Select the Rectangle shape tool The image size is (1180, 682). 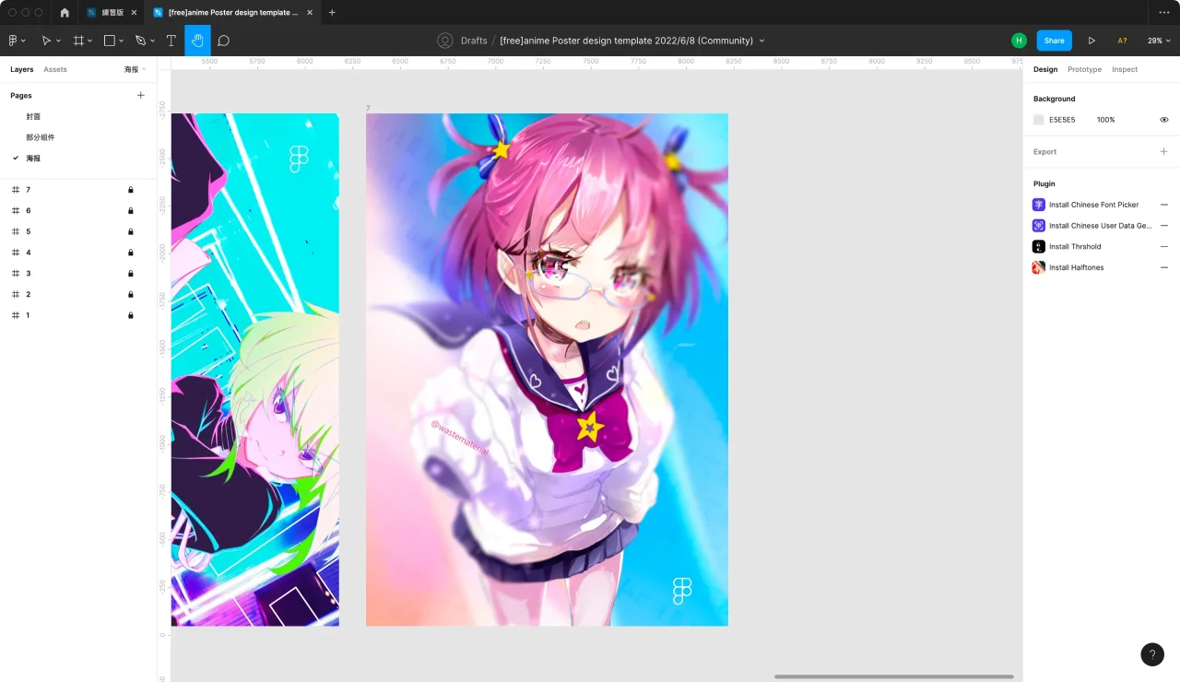point(109,41)
